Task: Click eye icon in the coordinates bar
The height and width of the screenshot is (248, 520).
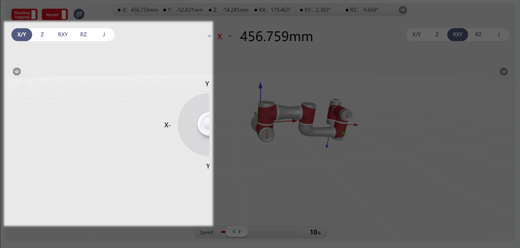Action: pos(403,10)
